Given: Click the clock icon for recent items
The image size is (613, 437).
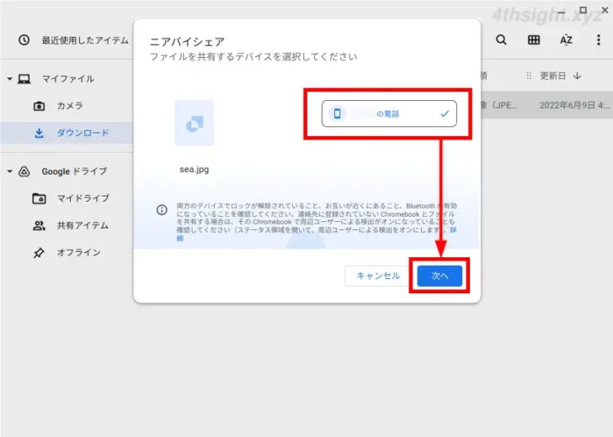Looking at the screenshot, I should 24,39.
